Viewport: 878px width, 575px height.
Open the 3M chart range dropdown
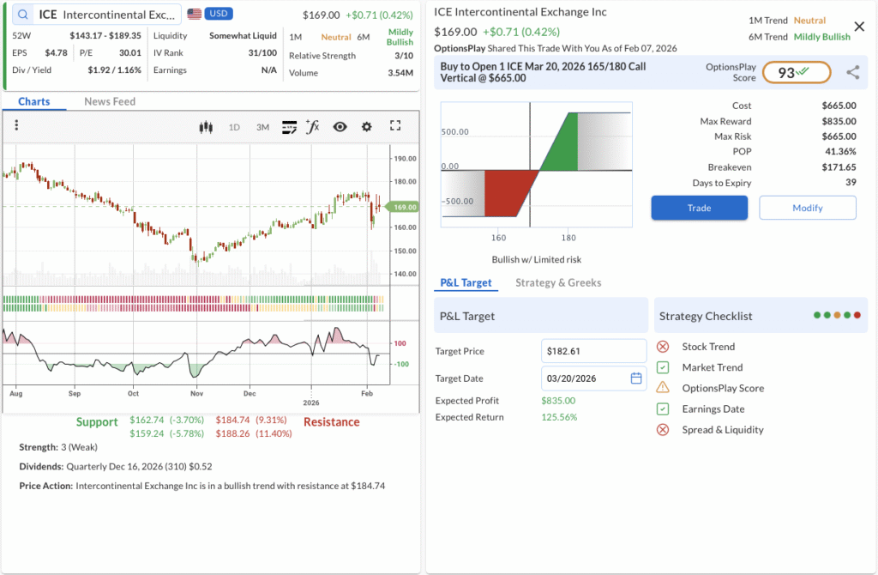point(262,127)
